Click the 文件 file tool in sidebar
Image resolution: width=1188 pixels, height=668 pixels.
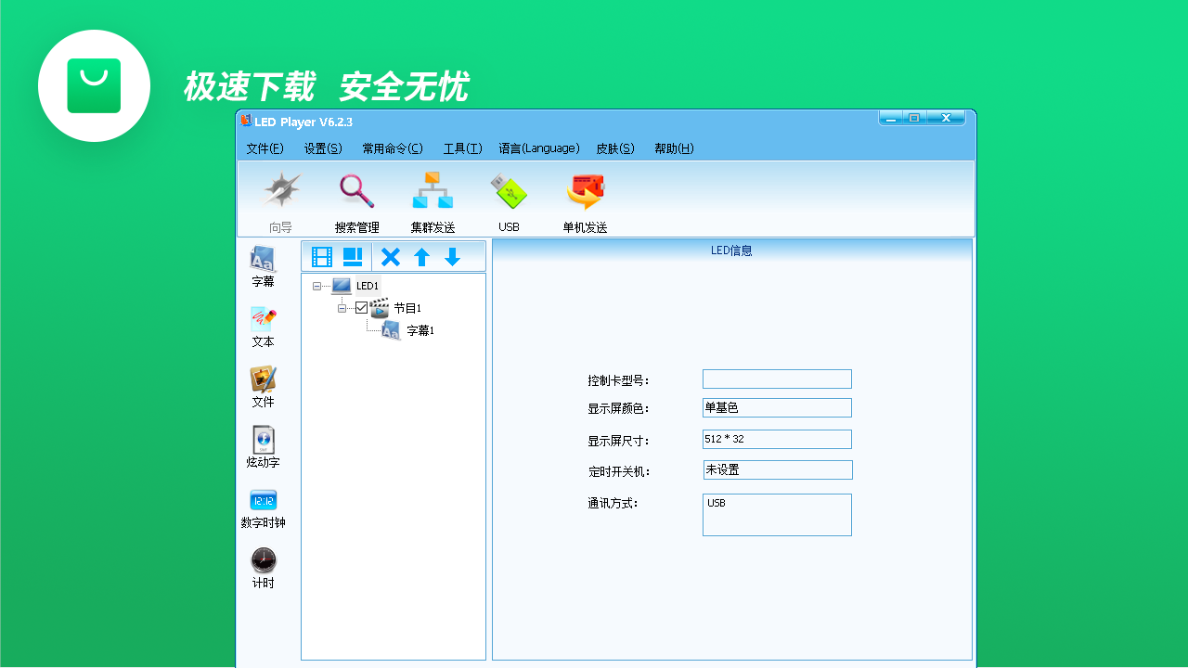[263, 386]
